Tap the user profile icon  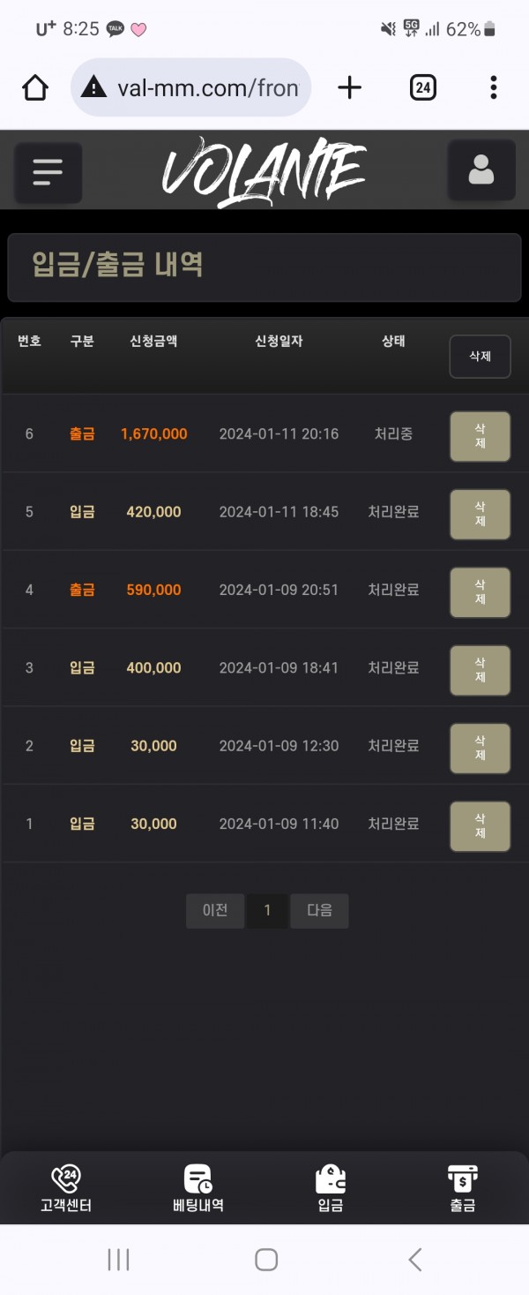(x=481, y=170)
